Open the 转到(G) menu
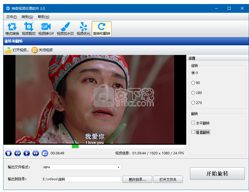The width and height of the screenshot is (249, 192). [x=27, y=17]
